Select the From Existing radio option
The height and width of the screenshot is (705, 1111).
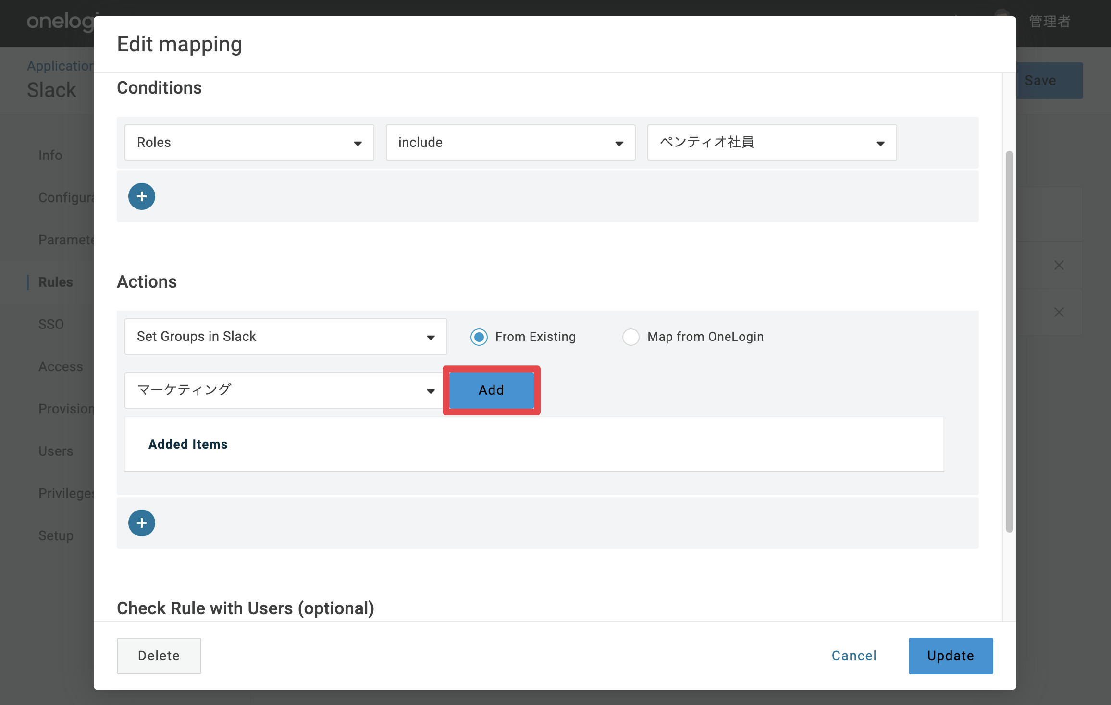[479, 337]
